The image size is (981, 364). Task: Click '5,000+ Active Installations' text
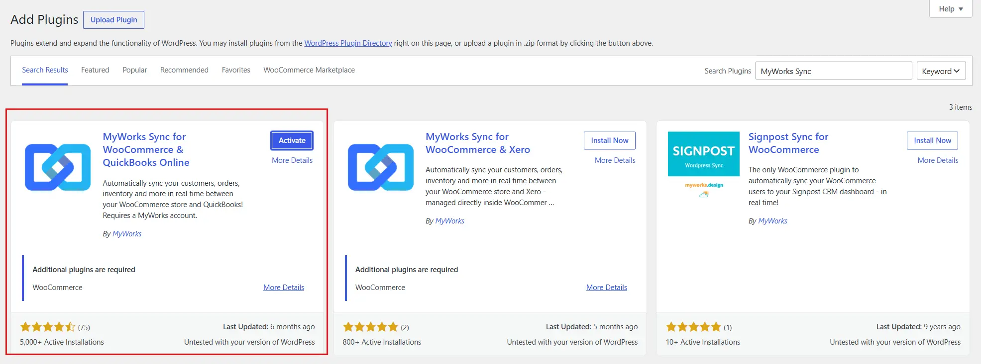tap(62, 342)
